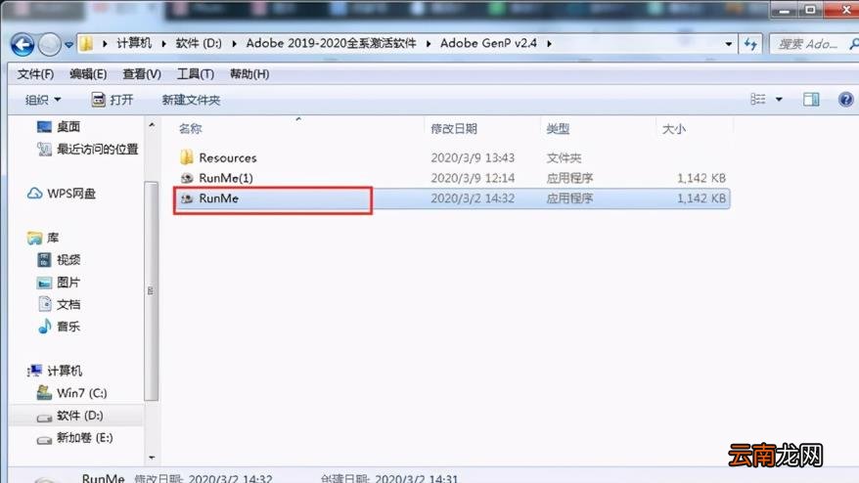This screenshot has height=483, width=859.
Task: Click the change view icon
Action: tap(758, 99)
